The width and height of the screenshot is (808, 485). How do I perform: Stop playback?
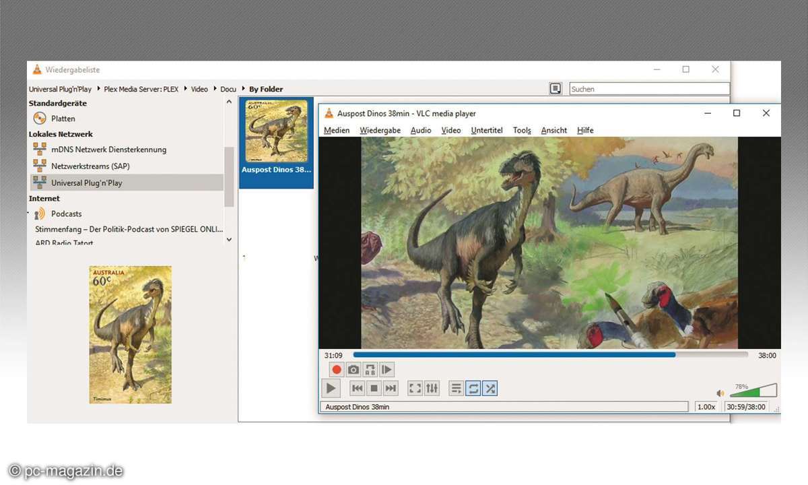(374, 388)
